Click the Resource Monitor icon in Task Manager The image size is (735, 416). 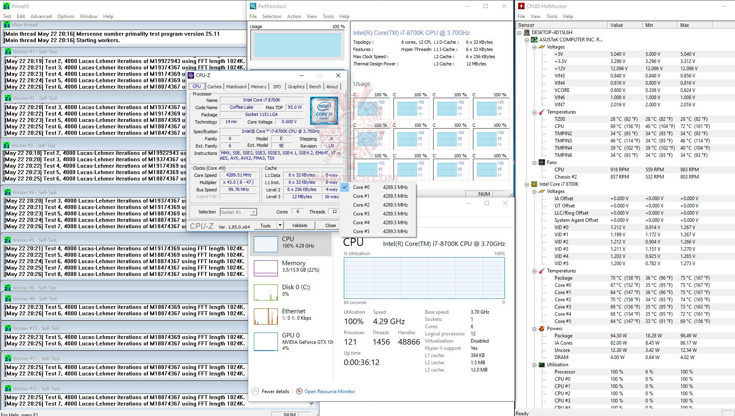(x=299, y=391)
